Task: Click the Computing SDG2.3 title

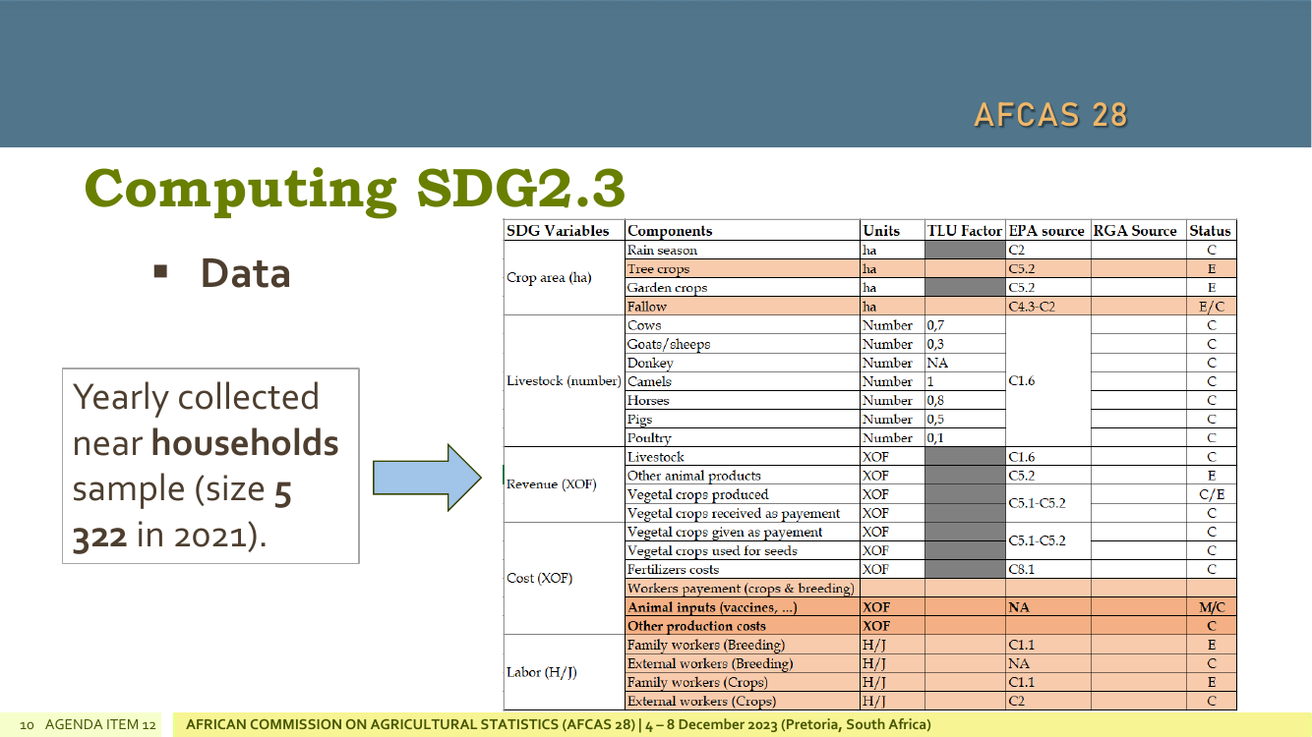Action: [x=355, y=188]
